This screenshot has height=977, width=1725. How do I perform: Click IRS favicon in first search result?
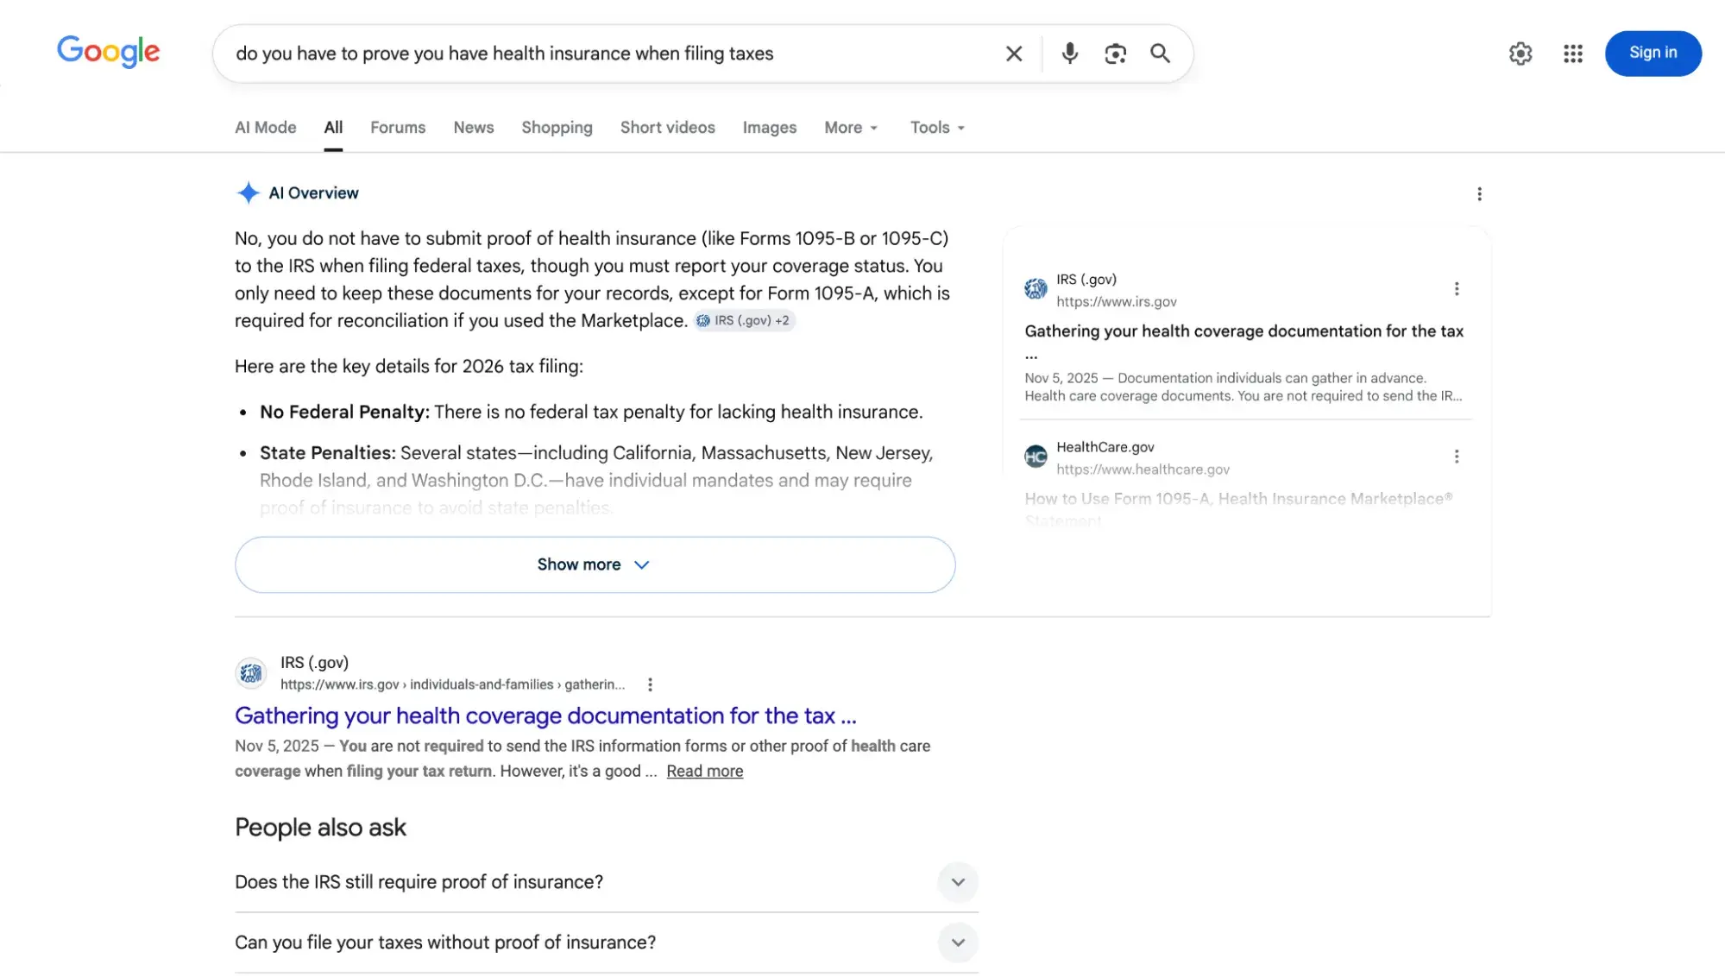pyautogui.click(x=251, y=672)
